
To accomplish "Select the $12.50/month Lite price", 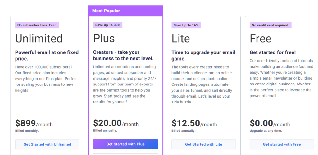I will pyautogui.click(x=194, y=123).
